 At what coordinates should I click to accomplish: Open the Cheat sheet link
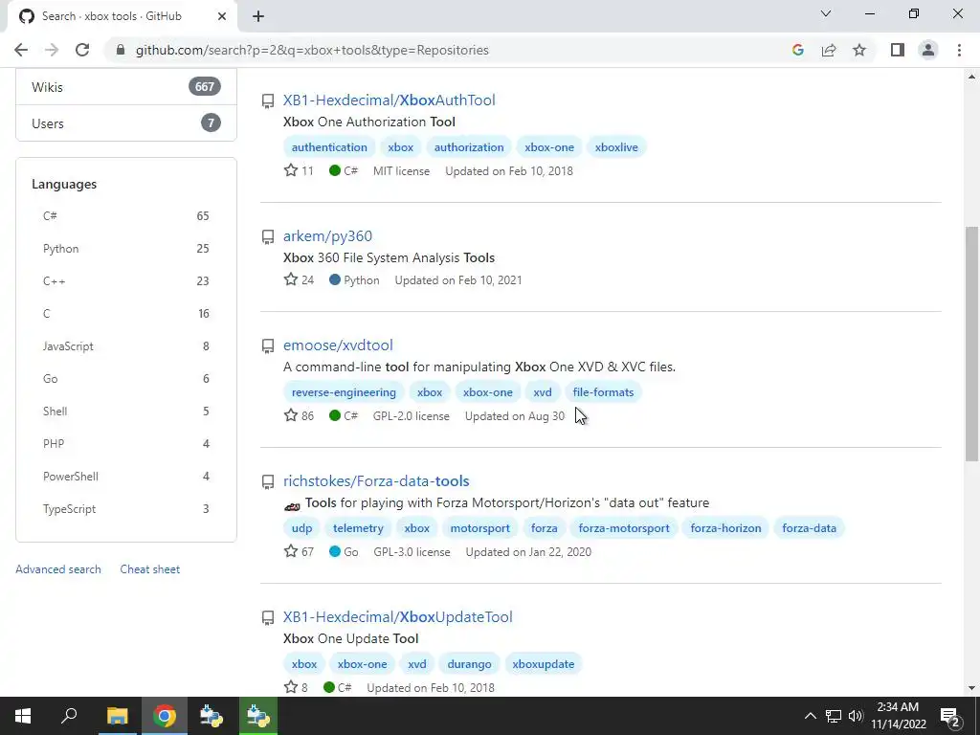pos(150,569)
